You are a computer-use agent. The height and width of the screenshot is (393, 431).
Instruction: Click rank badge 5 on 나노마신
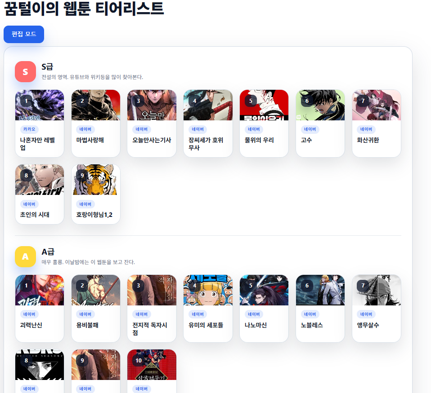pos(251,286)
